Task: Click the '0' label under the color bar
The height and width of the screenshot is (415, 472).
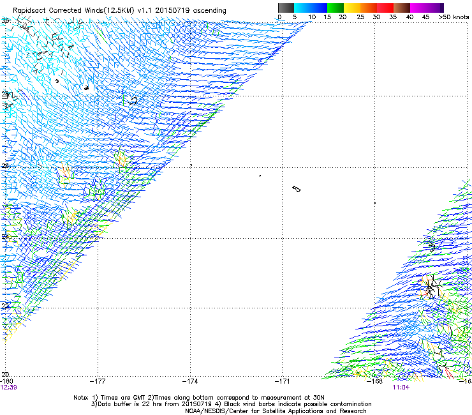Action: click(x=279, y=17)
